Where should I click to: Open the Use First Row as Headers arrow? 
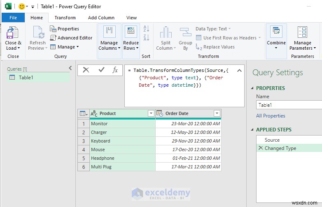tap(259, 38)
